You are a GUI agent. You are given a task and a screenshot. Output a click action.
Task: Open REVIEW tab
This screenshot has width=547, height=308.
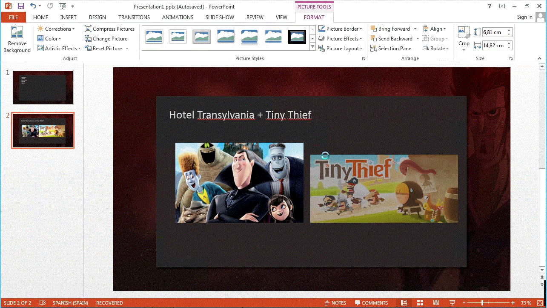click(255, 17)
